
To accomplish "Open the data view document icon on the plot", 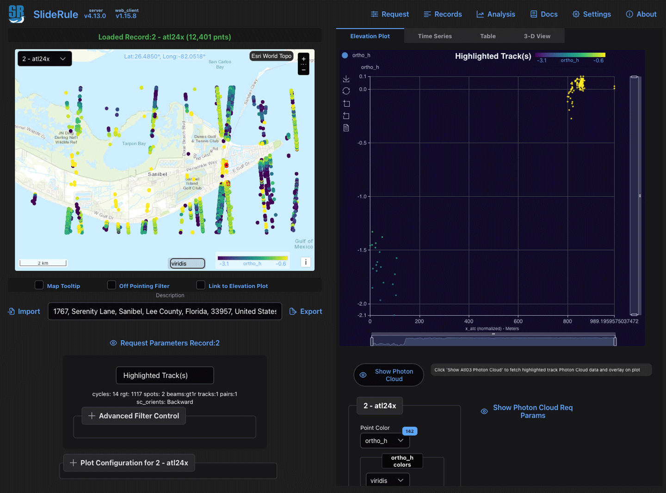I will click(x=346, y=128).
